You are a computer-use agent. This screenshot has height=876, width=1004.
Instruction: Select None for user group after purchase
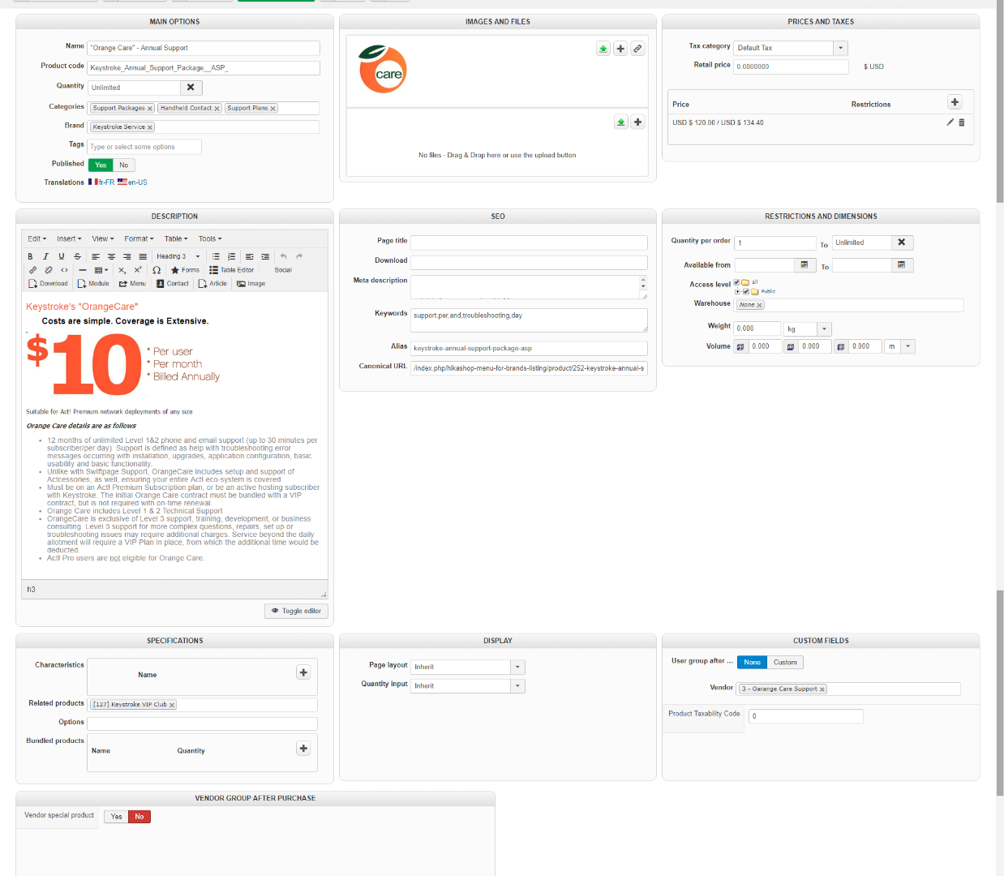(x=753, y=663)
